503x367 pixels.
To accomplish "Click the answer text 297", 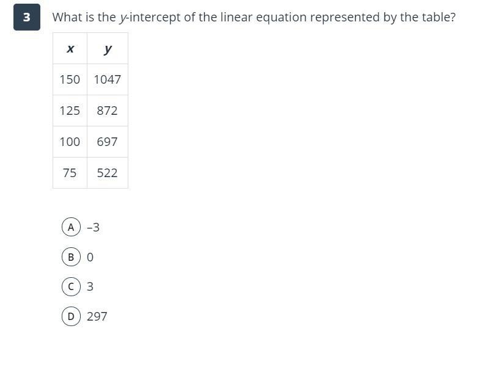I will [x=97, y=316].
